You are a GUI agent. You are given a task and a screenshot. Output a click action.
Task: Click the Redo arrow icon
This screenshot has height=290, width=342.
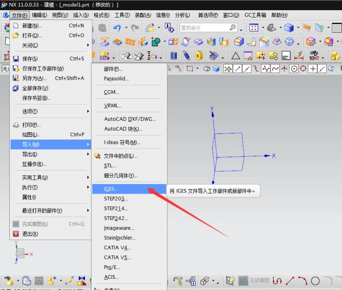[135, 28]
